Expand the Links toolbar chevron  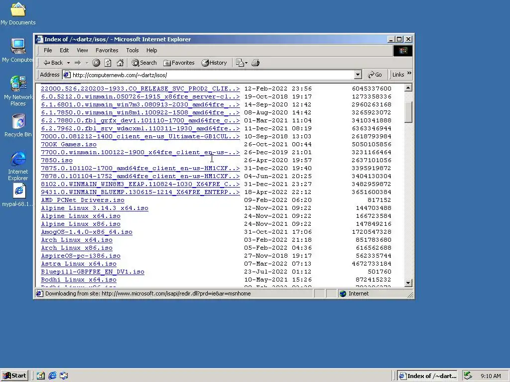click(409, 73)
